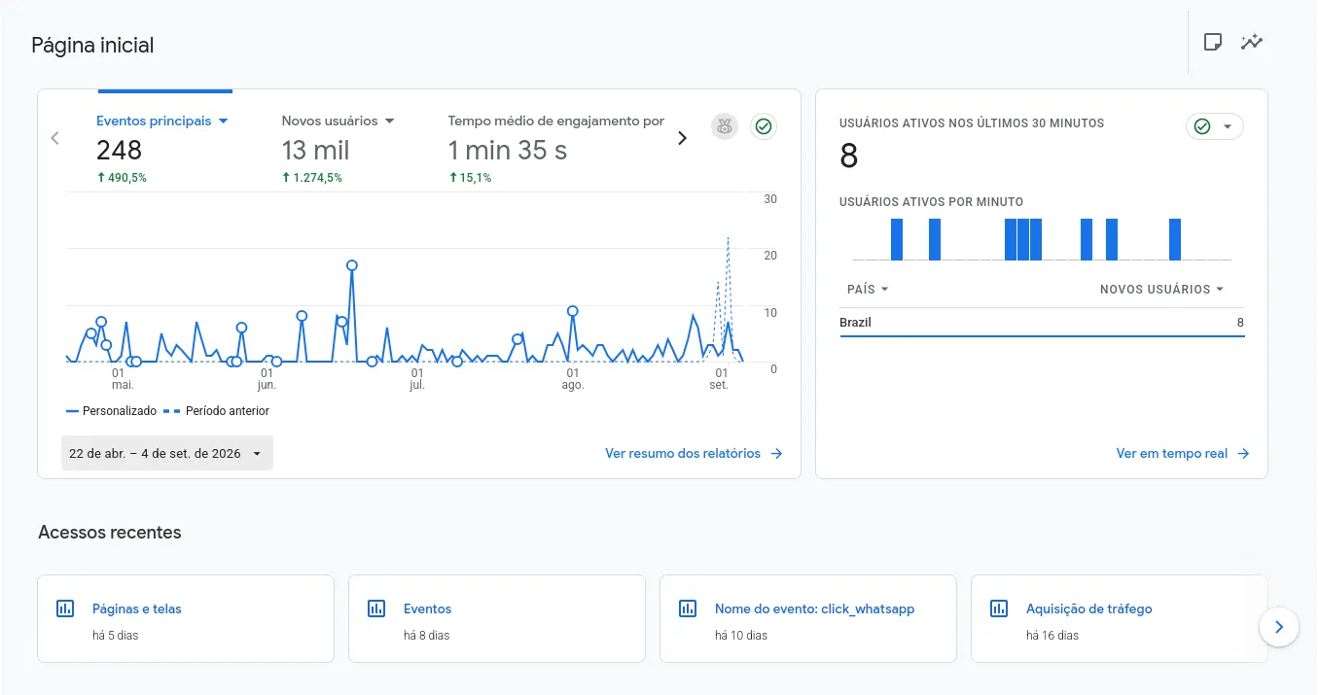The image size is (1319, 695).
Task: Click the 15,1% change indicator
Action: (x=470, y=178)
